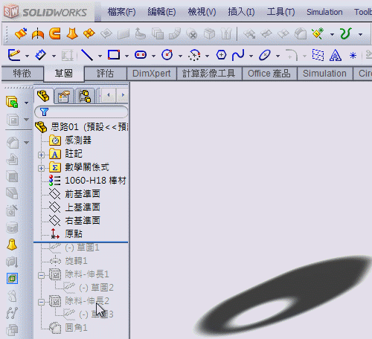Open the FeatureManager design tree tab

(x=43, y=96)
